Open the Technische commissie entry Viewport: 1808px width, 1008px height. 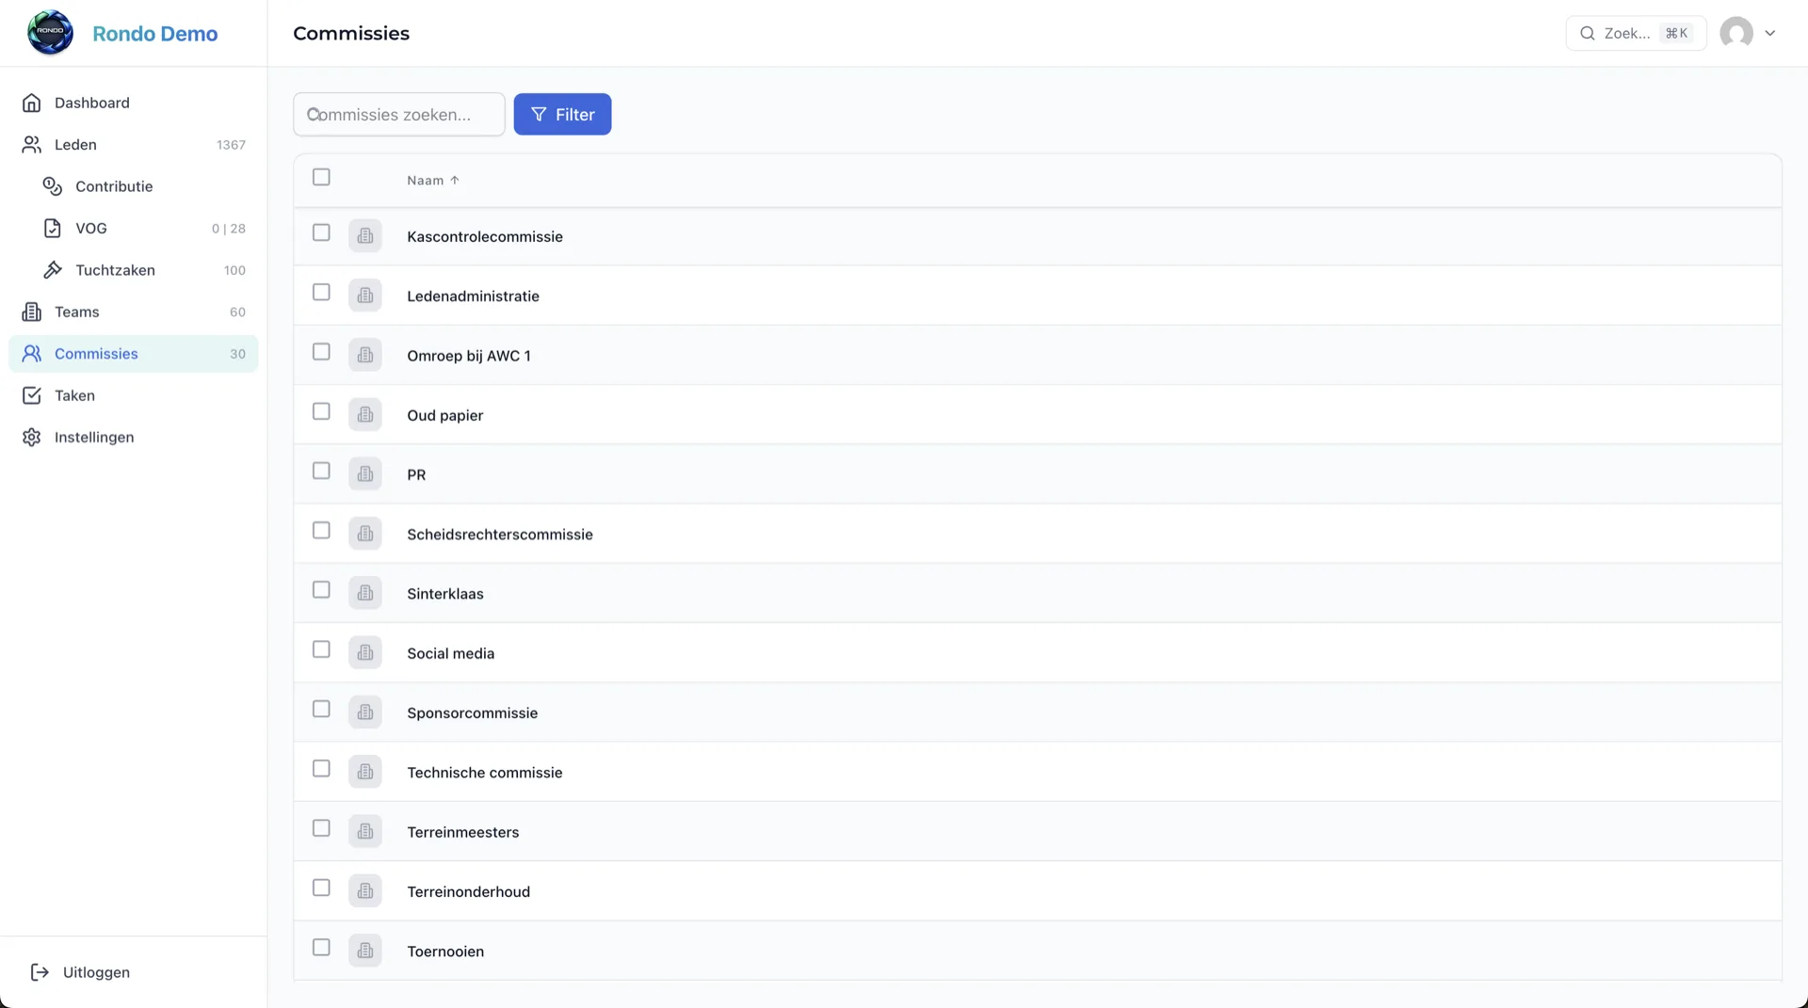484,773
